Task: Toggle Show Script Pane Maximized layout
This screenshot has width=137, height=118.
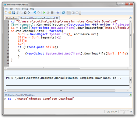Action: (77, 13)
